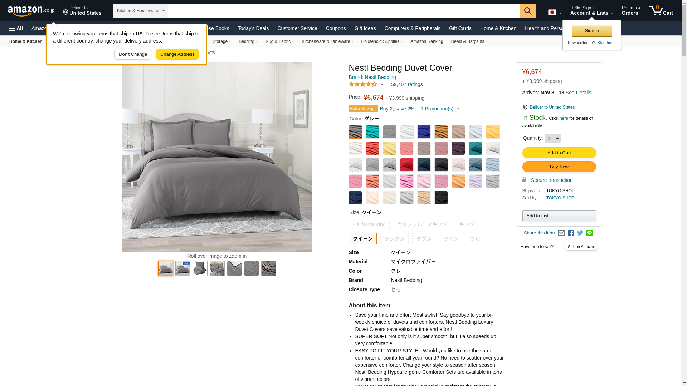Expand the Japan flag language selector
Viewport: 687px width, 386px height.
click(x=555, y=12)
